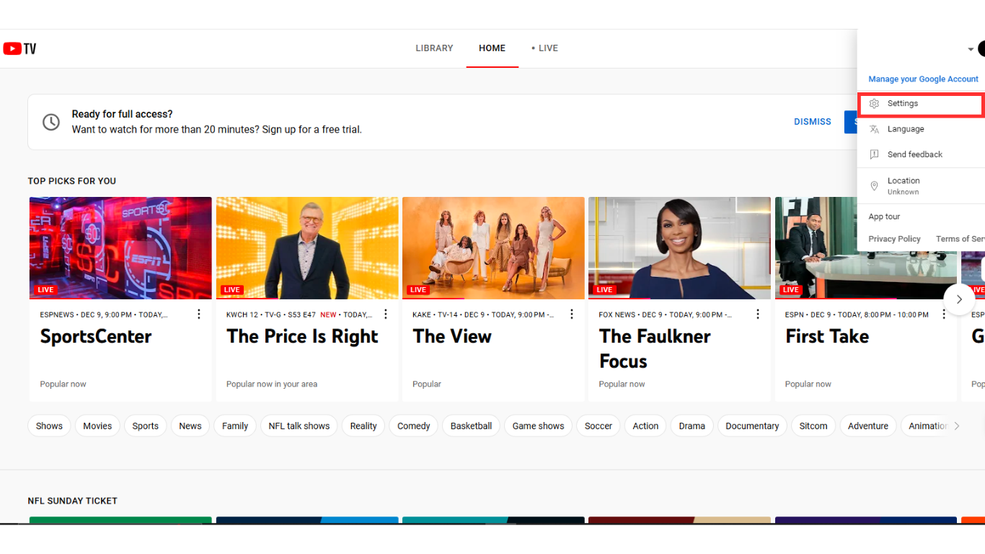Filter by Shows category chip
The height and width of the screenshot is (554, 985).
(x=50, y=426)
